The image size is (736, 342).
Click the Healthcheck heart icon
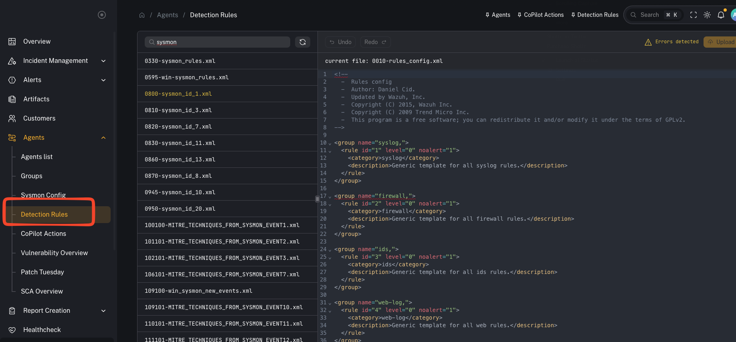(12, 330)
